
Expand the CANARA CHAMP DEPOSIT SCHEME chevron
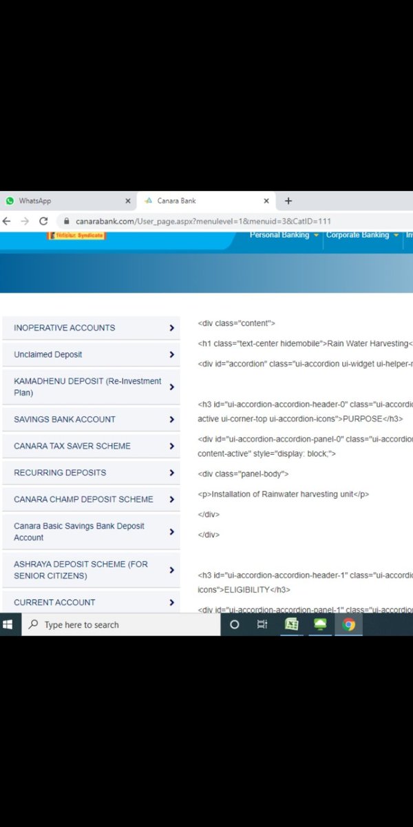[172, 499]
